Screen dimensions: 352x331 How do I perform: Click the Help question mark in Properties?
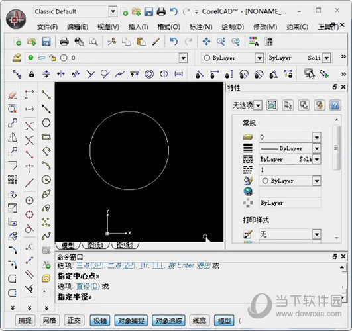coord(335,105)
